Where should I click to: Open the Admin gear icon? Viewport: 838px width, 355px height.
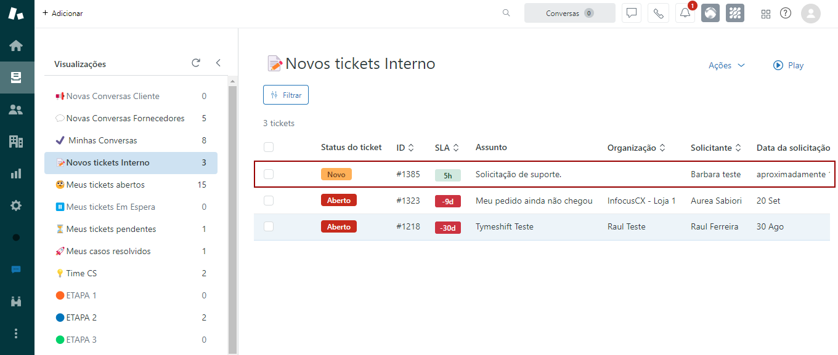click(17, 205)
